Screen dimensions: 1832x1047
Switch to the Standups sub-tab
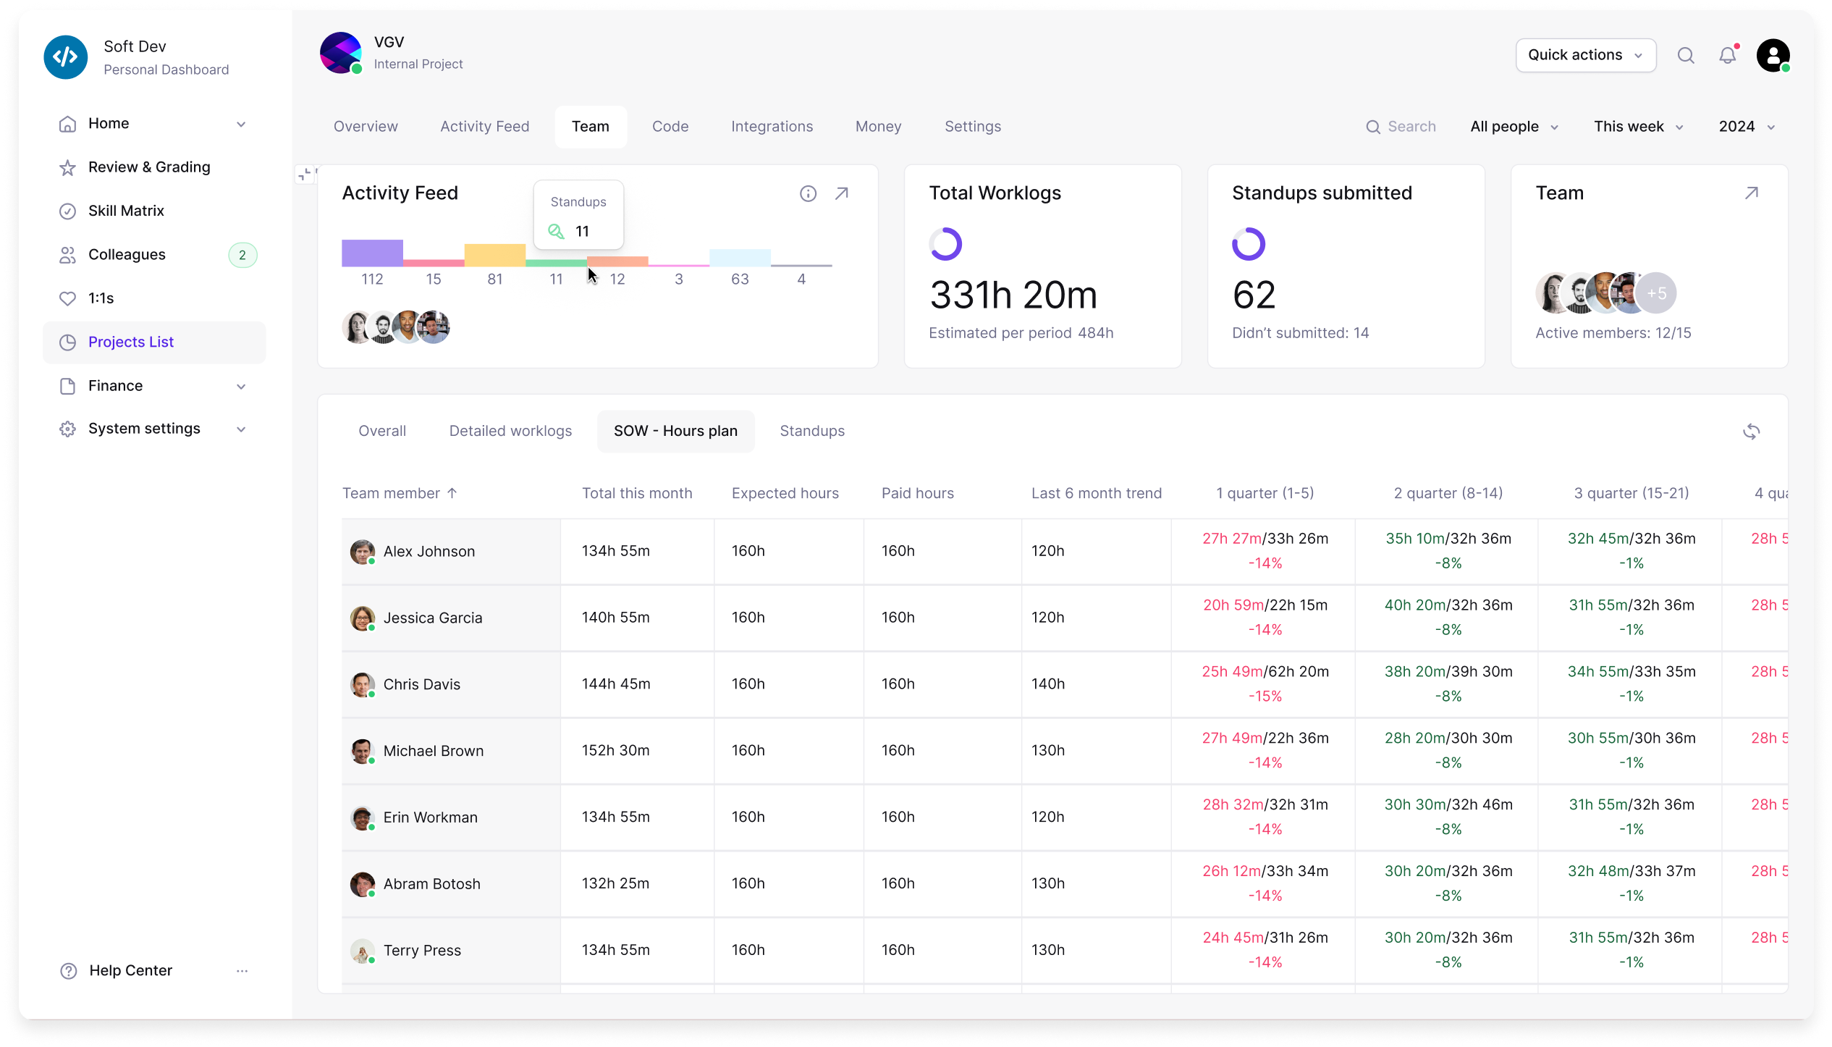tap(812, 431)
